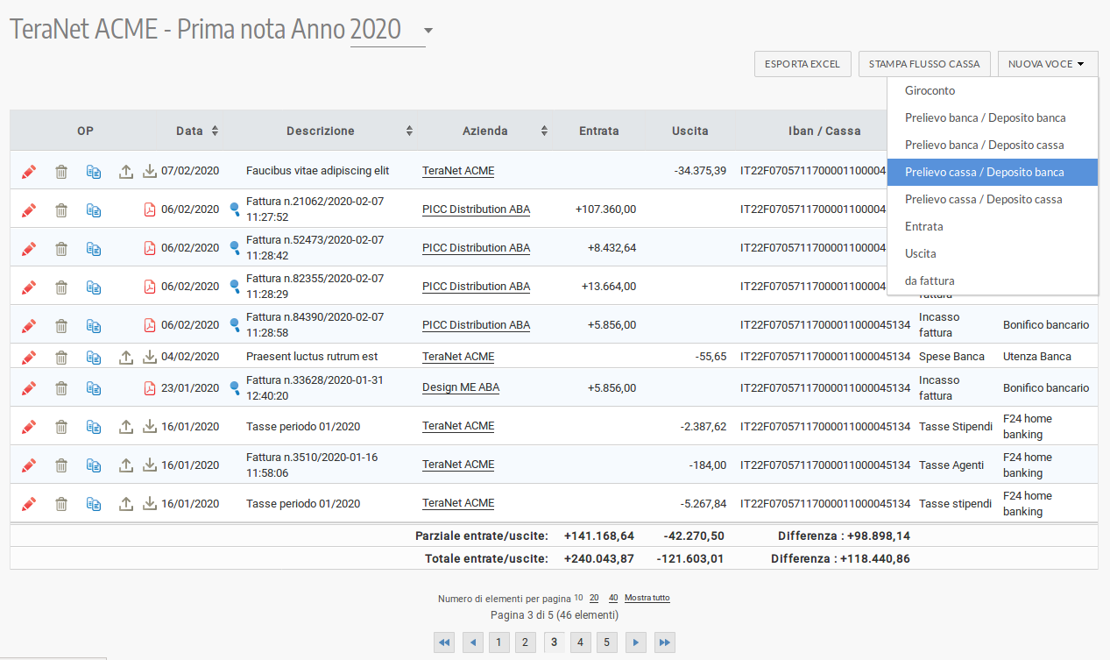Click magnifier icon next to Fattura n.82355
Screen dimensions: 1110x660
(235, 286)
